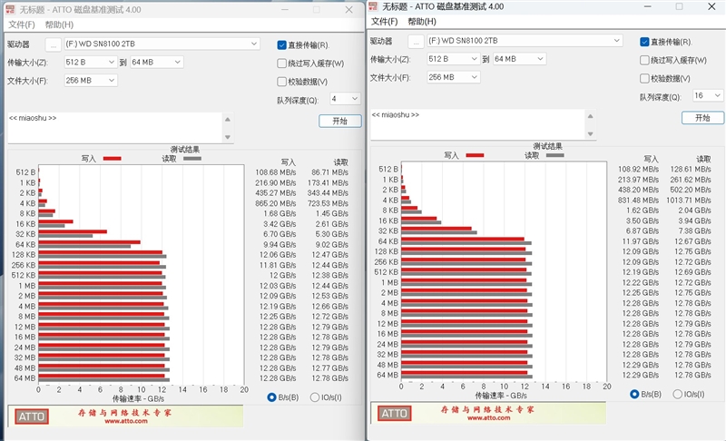Screen dimensions: 726x441
Task: Toggle 直接传输(R) checkbox in left window
Action: (281, 44)
